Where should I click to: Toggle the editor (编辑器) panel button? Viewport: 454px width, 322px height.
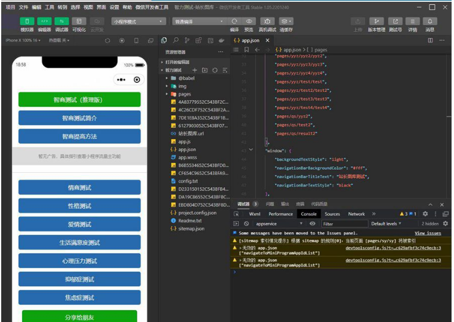(44, 21)
